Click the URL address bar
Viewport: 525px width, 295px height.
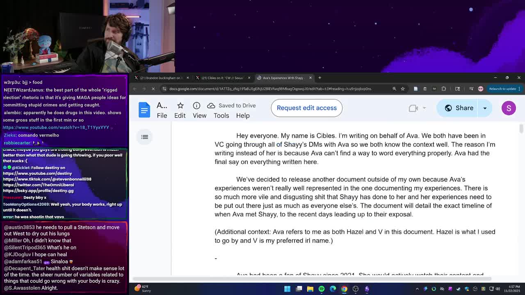[271, 89]
